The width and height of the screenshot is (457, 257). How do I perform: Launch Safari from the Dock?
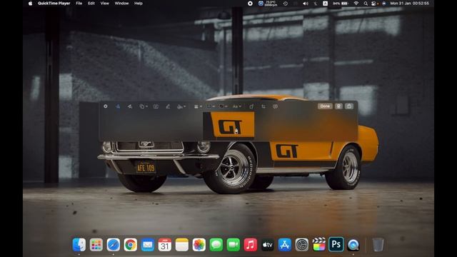tap(114, 244)
